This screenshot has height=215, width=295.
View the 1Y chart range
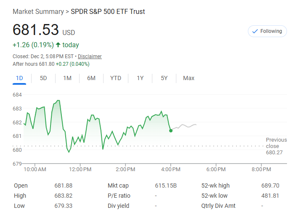click(x=140, y=78)
